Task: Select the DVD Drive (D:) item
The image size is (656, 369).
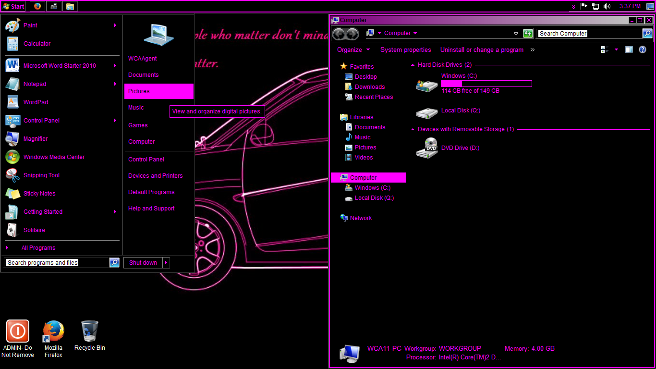Action: click(448, 148)
